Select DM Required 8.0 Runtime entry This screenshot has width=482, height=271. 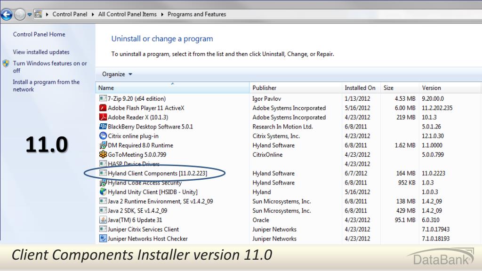(140, 145)
